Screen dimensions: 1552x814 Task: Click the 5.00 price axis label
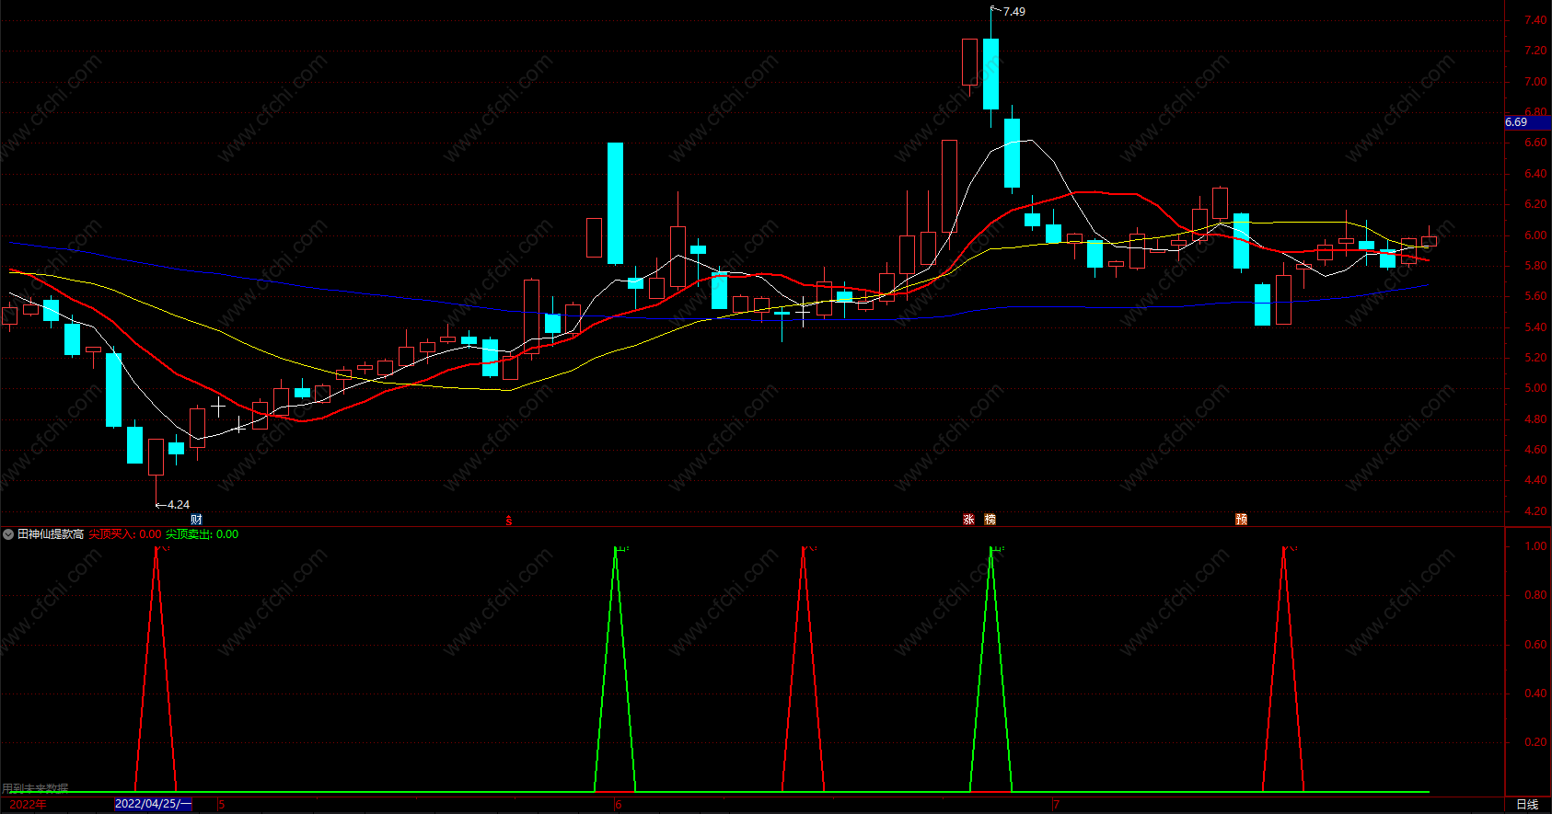coord(1535,388)
